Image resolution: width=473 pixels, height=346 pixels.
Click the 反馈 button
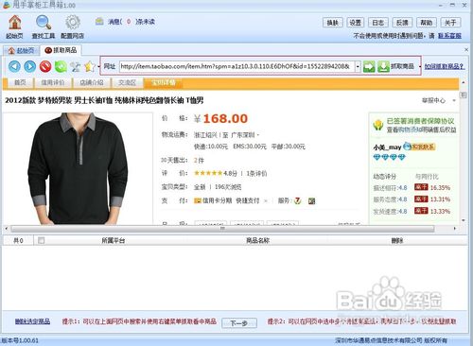[402, 23]
